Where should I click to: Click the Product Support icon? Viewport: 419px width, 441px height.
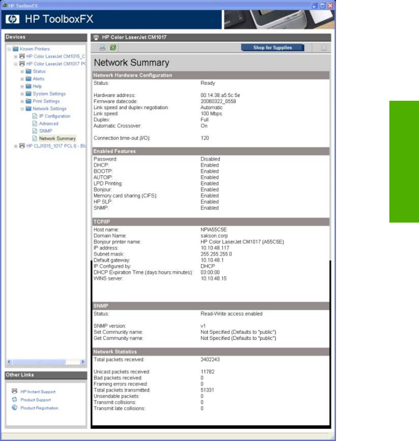tap(15, 400)
